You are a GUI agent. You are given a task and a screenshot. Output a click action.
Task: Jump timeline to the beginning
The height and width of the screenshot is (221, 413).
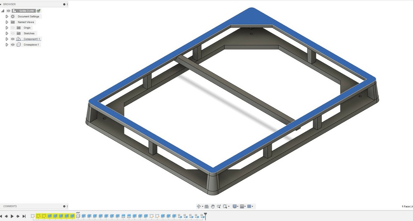pos(1,216)
